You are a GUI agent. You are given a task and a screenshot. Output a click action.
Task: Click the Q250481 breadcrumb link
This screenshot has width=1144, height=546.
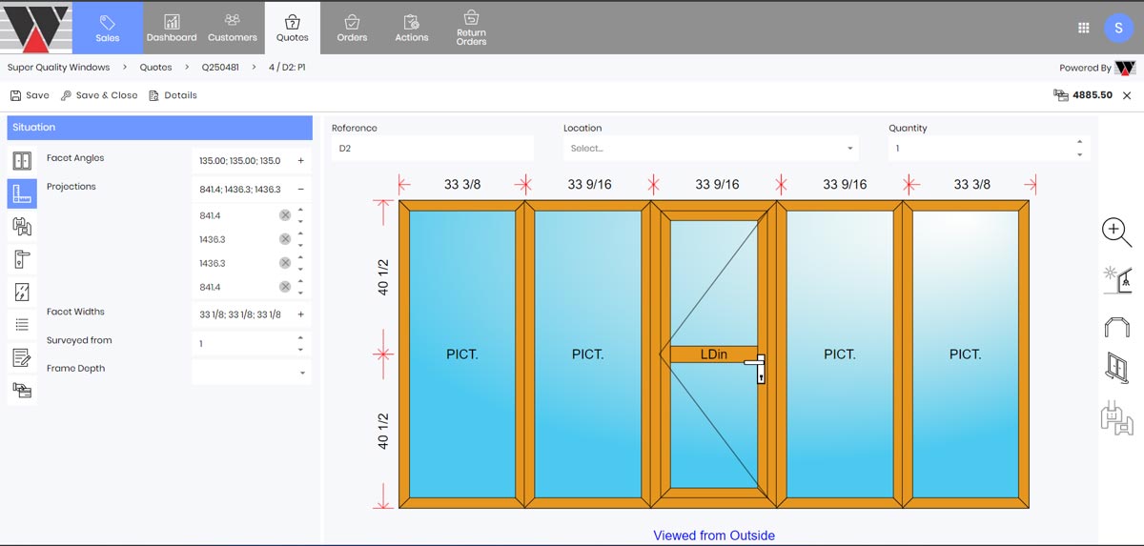click(220, 68)
